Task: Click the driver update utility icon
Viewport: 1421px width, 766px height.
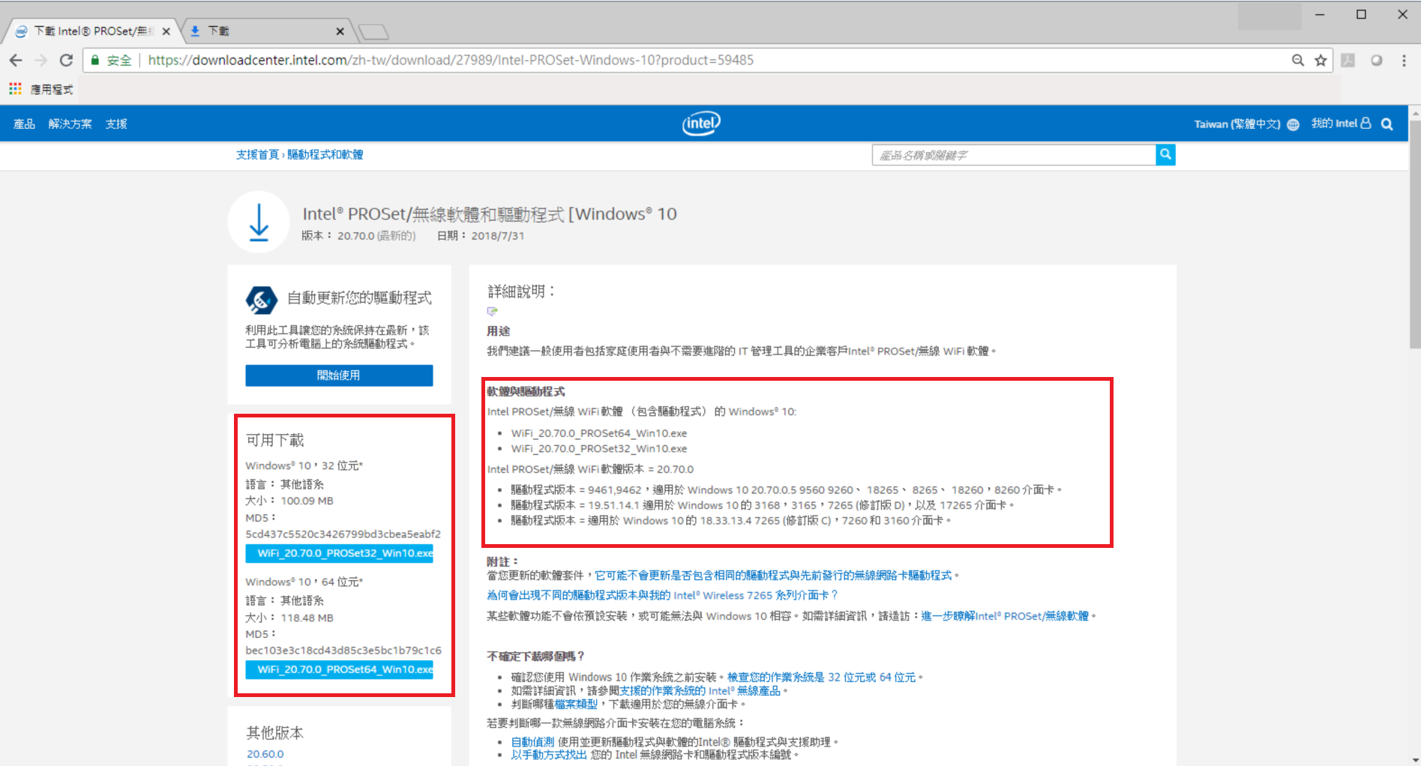Action: click(261, 300)
